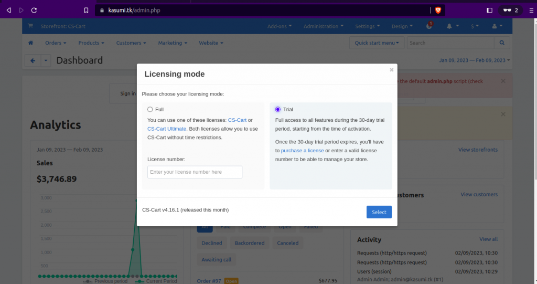Toggle browser sidebar panel icon

pyautogui.click(x=489, y=10)
